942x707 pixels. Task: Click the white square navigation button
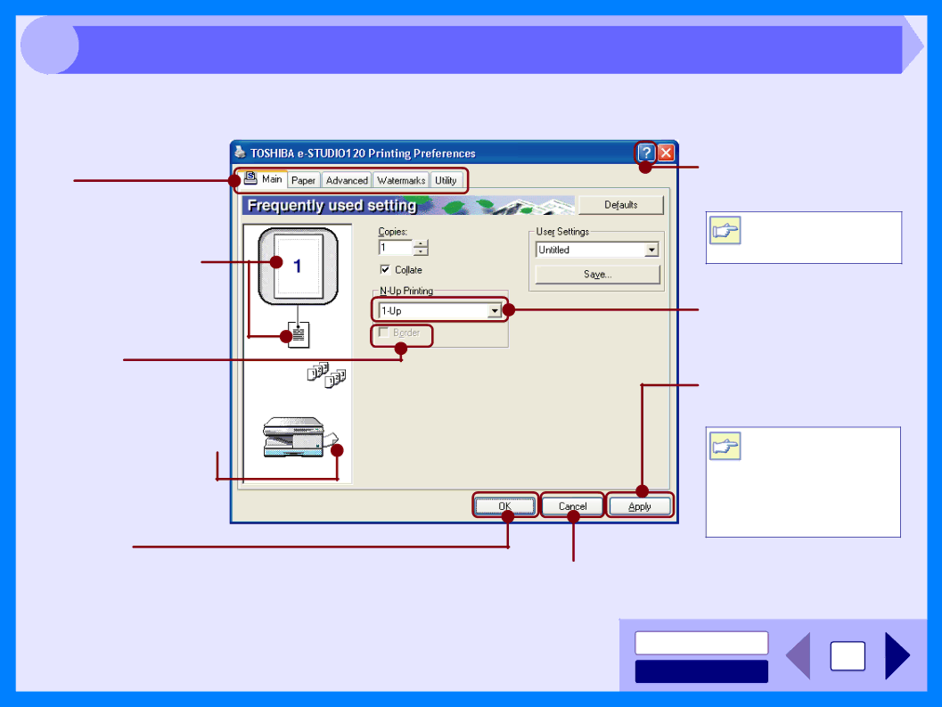coord(848,656)
